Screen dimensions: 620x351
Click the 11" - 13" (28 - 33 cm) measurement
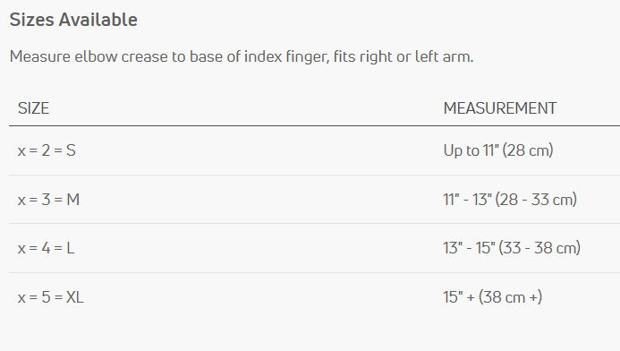(x=510, y=200)
